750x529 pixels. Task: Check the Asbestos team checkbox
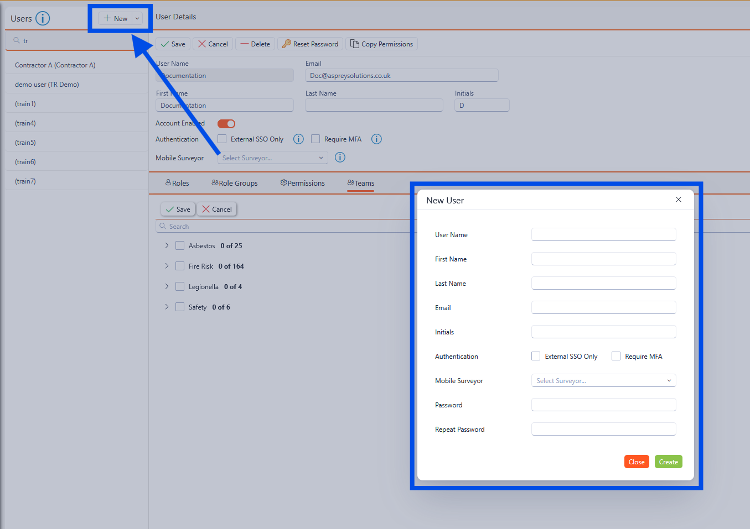[x=180, y=246]
